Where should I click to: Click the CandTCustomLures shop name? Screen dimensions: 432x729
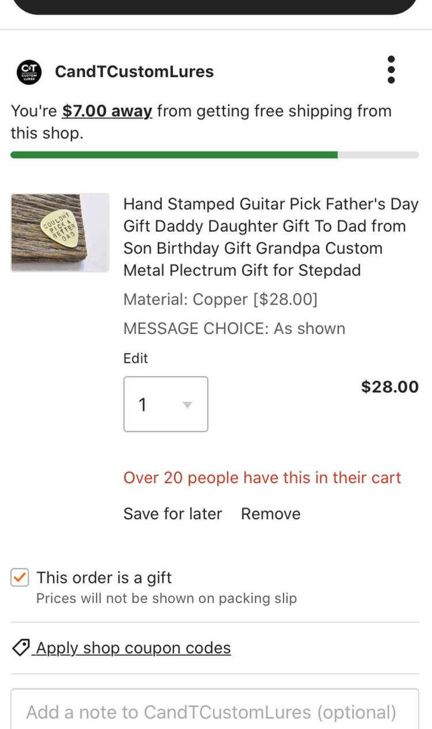(134, 71)
